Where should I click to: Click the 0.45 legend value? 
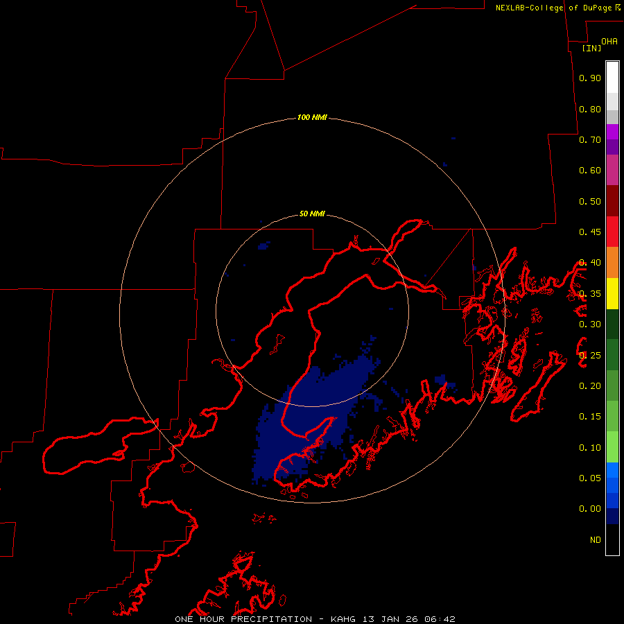(590, 232)
